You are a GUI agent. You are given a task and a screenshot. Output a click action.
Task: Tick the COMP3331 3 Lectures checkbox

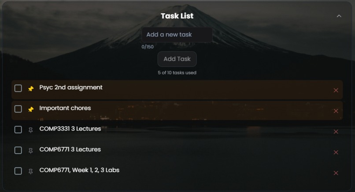click(18, 130)
